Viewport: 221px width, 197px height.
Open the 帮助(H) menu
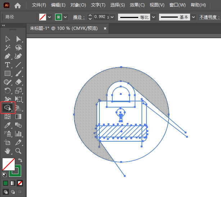pos(198,5)
